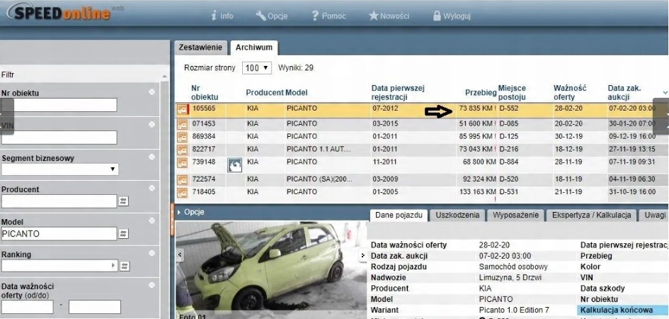Screen dimensions: 669x319
Task: Clear the Nr obiektu filter
Action: (151, 92)
